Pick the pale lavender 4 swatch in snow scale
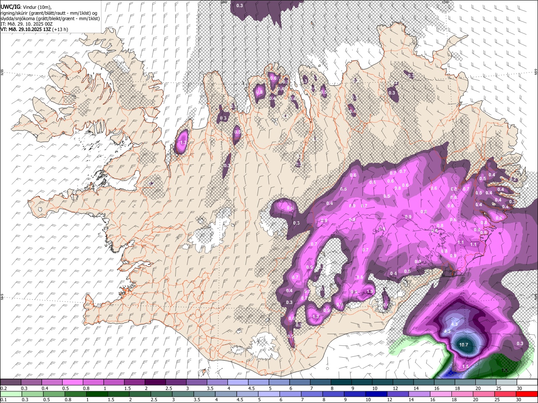The height and width of the screenshot is (403, 538). pyautogui.click(x=237, y=382)
